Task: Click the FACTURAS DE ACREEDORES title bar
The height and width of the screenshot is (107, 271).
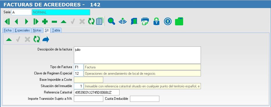Action: [135, 4]
